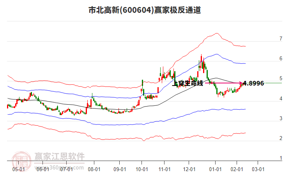The image size is (283, 175).
Task: Click the tall December peak candlestick
Action: click(x=201, y=61)
